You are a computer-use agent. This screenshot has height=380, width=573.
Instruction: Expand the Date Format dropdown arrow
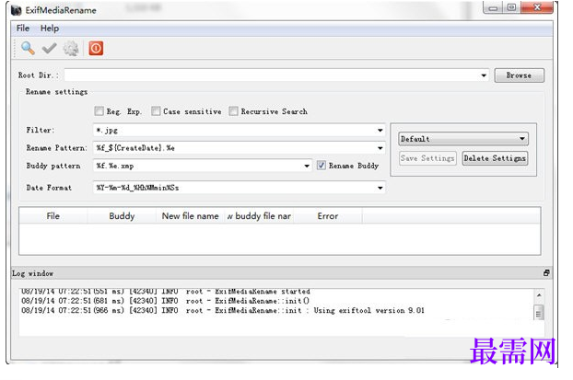(380, 188)
